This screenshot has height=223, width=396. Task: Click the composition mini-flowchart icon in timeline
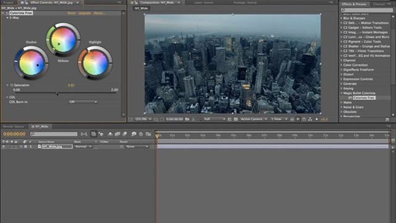(x=84, y=134)
